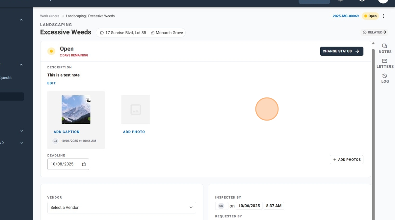
Task: Expand the sidebar chevron beside the AD label
Action: point(22,143)
